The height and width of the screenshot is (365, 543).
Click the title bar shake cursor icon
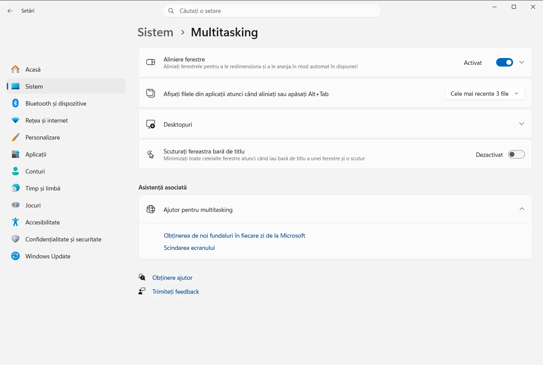click(151, 154)
